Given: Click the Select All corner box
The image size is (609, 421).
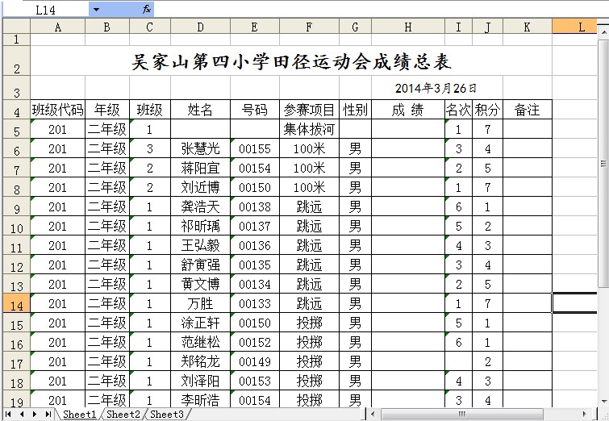Looking at the screenshot, I should tap(15, 27).
